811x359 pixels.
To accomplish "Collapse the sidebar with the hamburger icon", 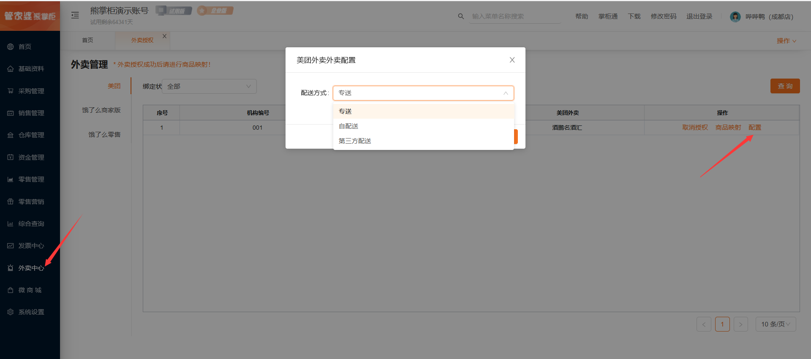I will tap(75, 15).
